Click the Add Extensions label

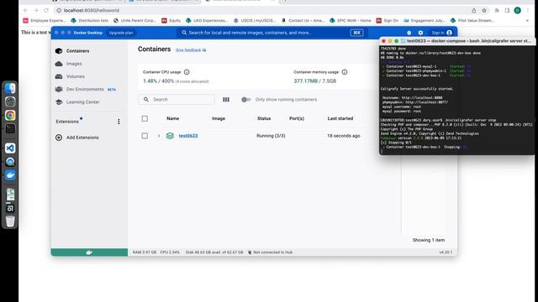pos(82,138)
